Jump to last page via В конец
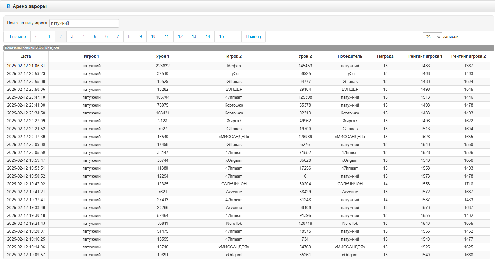This screenshot has width=495, height=262. tap(253, 37)
